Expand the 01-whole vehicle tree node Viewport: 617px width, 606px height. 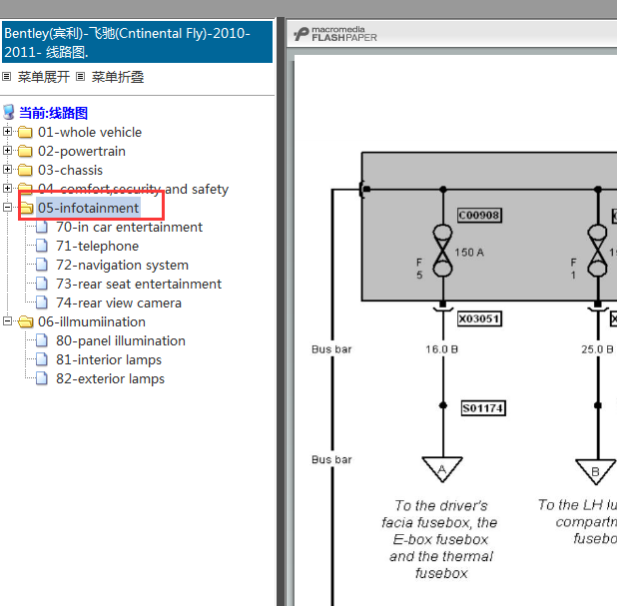point(8,132)
